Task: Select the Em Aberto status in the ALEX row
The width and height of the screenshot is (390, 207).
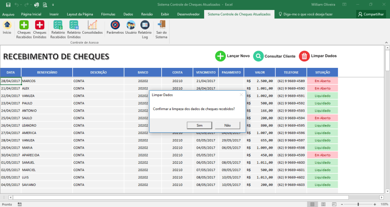Action: (322, 89)
